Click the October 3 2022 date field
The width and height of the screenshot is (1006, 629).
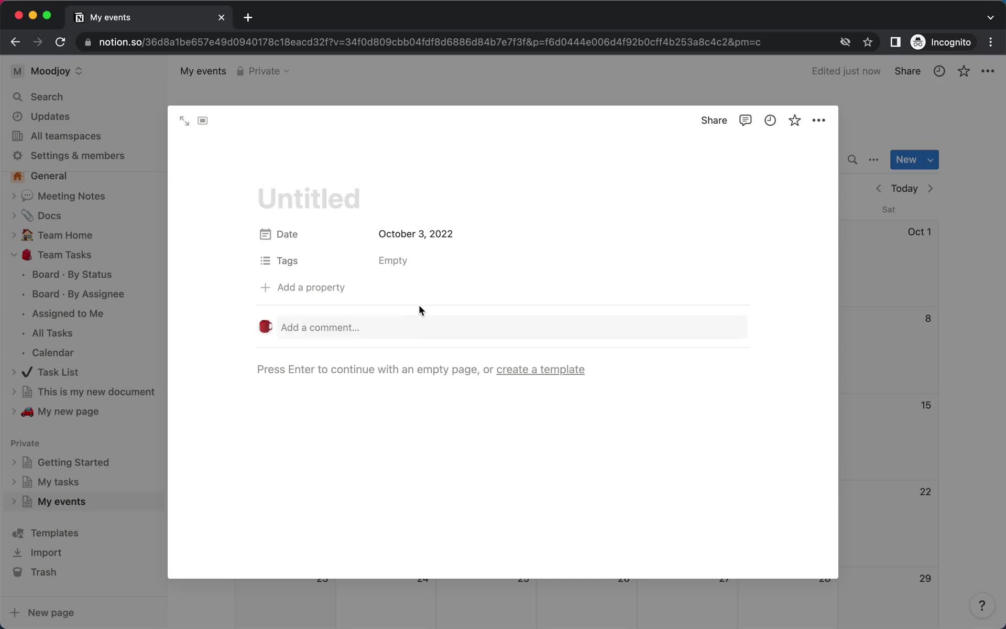pyautogui.click(x=415, y=234)
